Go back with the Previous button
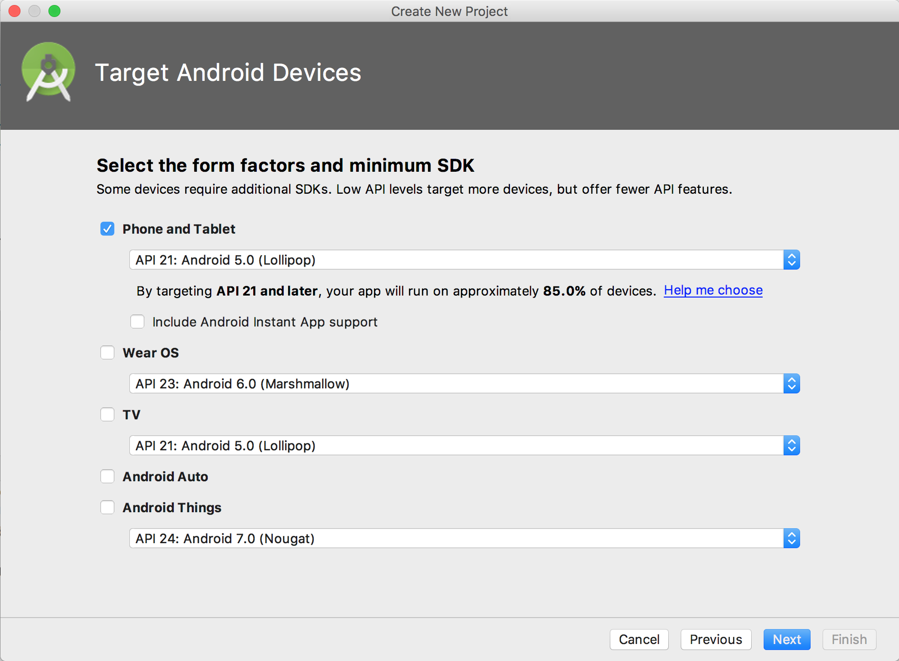This screenshot has width=899, height=661. 716,640
